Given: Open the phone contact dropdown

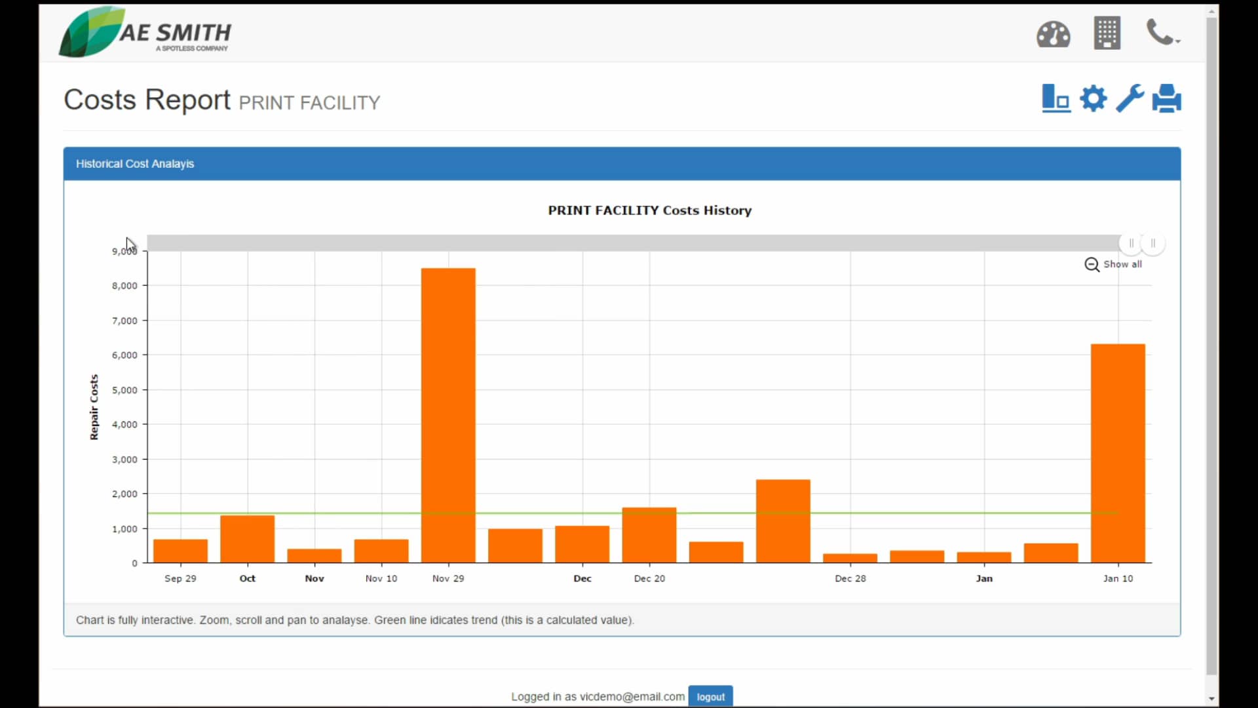Looking at the screenshot, I should (1162, 33).
